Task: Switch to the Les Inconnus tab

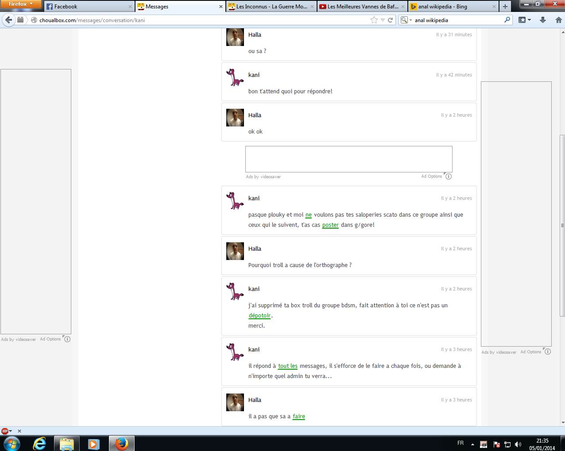Action: 271,7
